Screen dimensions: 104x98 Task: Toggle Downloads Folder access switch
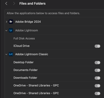97,78
